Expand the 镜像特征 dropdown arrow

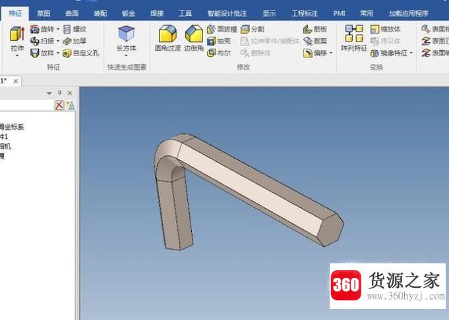point(411,53)
